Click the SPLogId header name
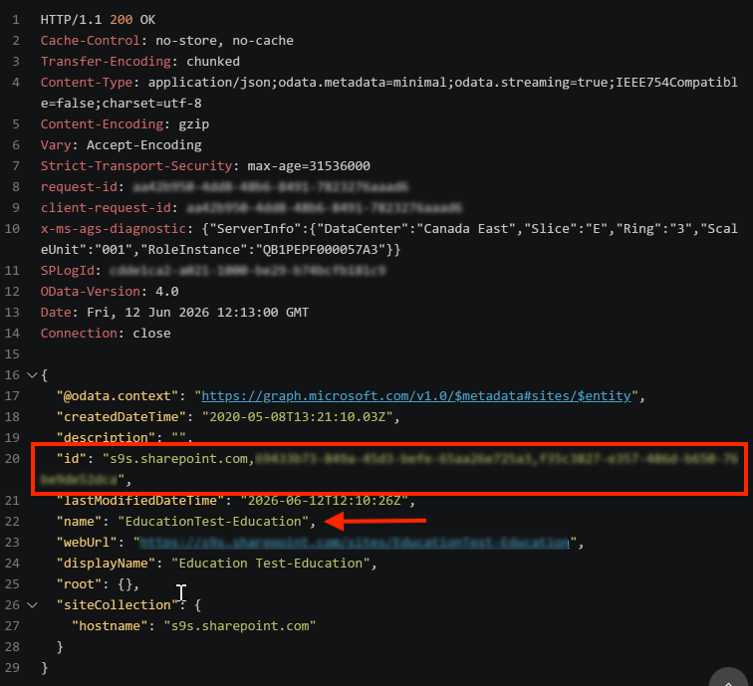The height and width of the screenshot is (686, 753). 68,271
